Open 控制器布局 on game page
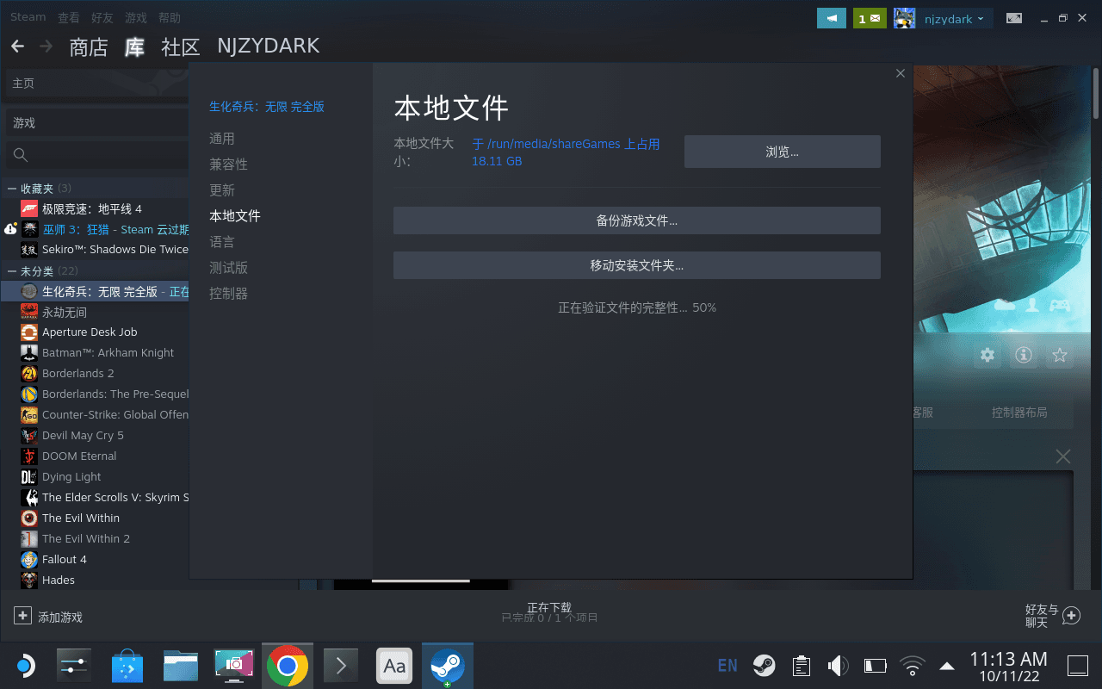 1019,413
